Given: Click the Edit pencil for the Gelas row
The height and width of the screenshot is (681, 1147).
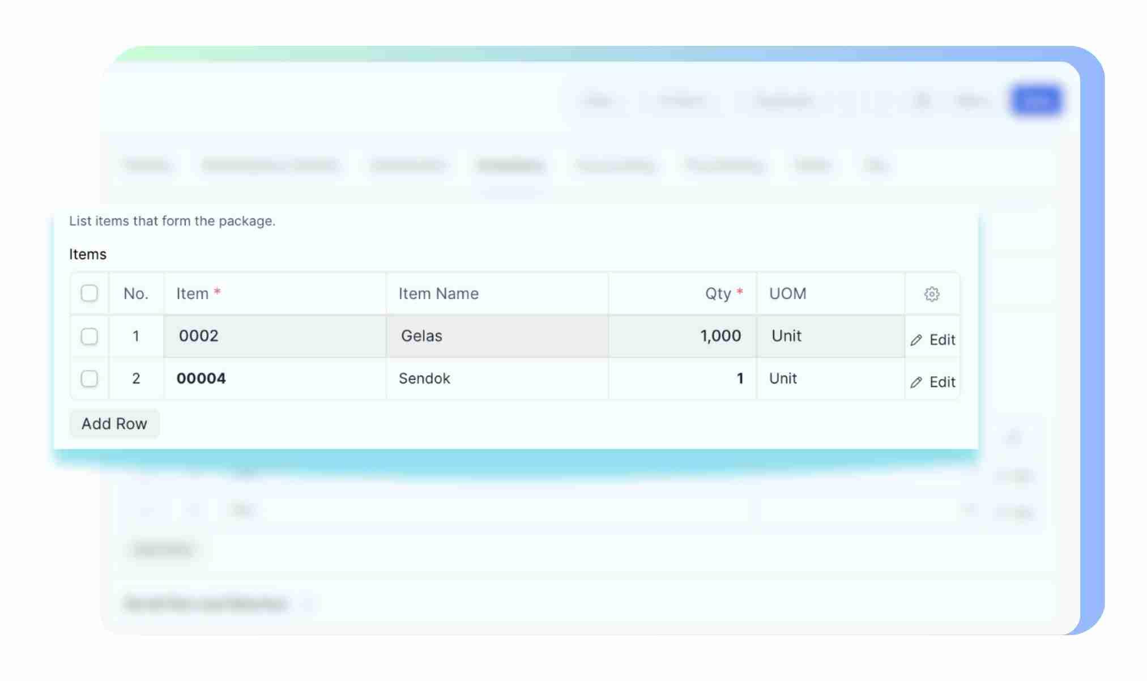Looking at the screenshot, I should pos(933,340).
